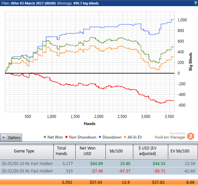
Task: Click the 'Hands' x-axis title
Action: [x=90, y=124]
